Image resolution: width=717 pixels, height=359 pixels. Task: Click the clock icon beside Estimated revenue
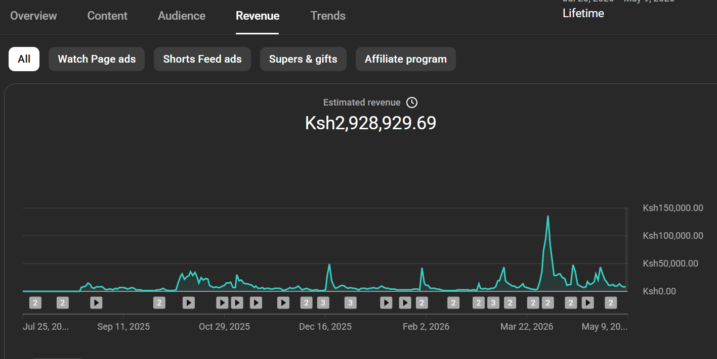coord(412,102)
